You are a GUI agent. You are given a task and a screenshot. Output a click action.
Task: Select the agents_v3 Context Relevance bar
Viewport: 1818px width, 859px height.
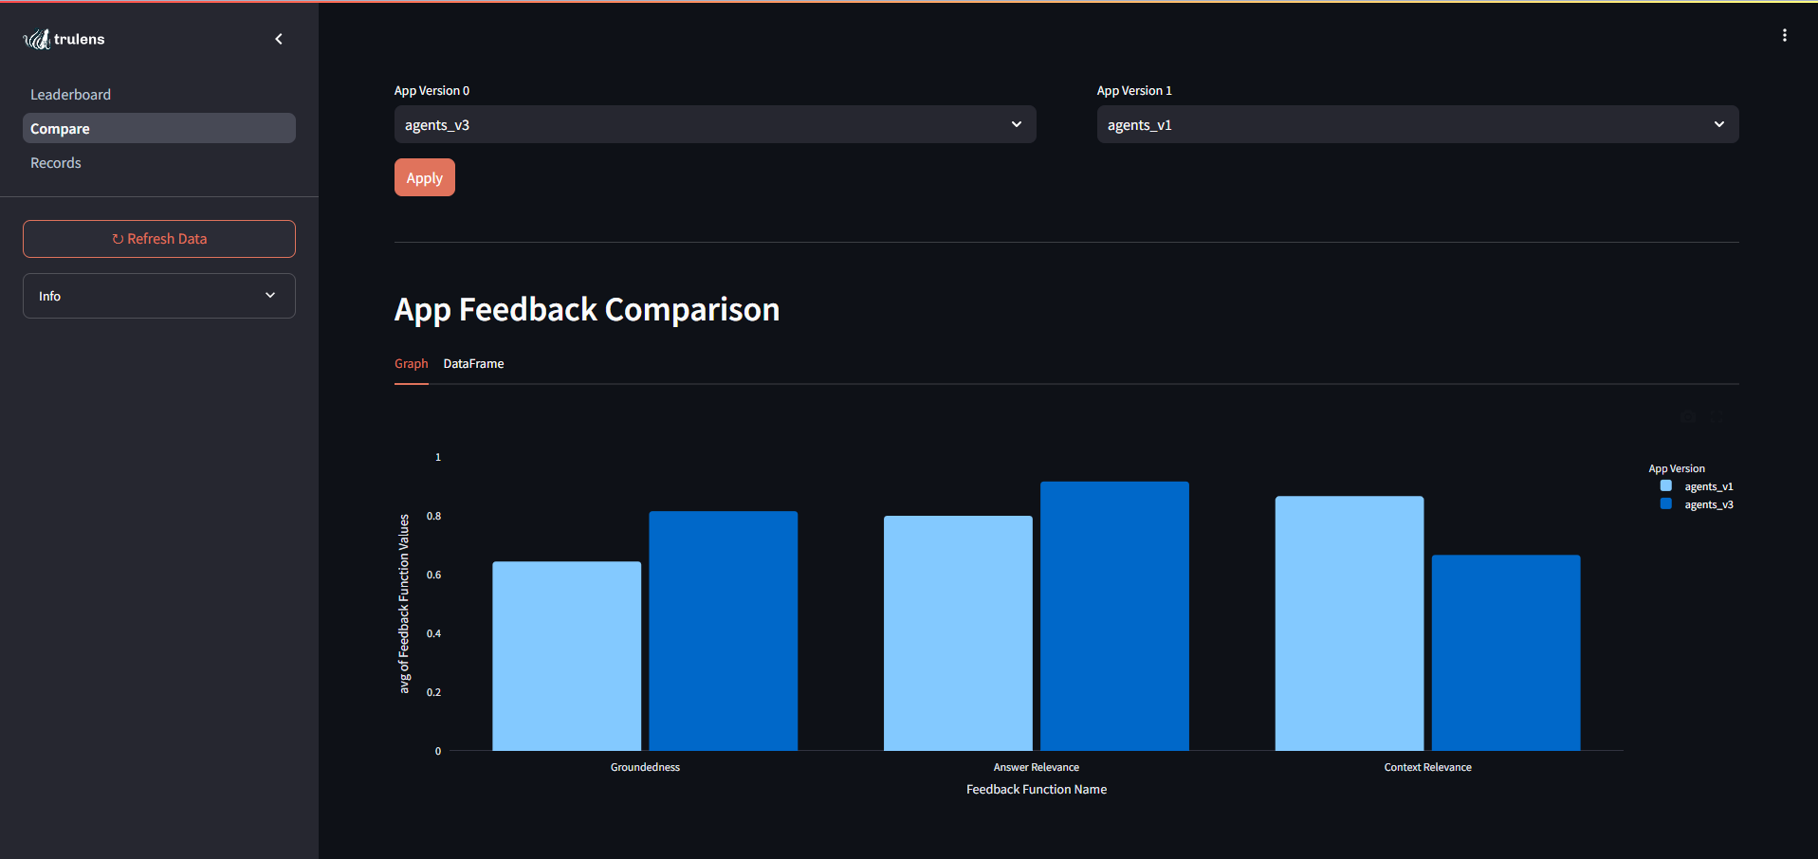(x=1506, y=653)
